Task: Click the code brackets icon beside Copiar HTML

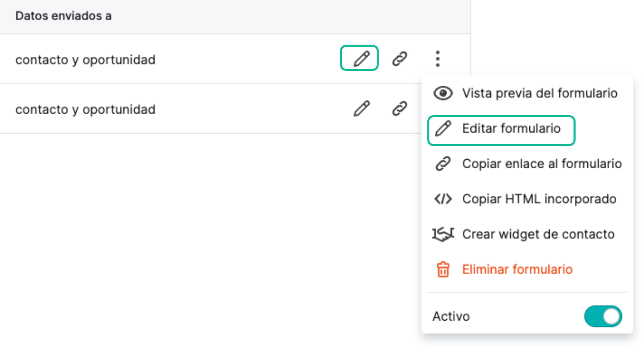Action: [x=443, y=199]
